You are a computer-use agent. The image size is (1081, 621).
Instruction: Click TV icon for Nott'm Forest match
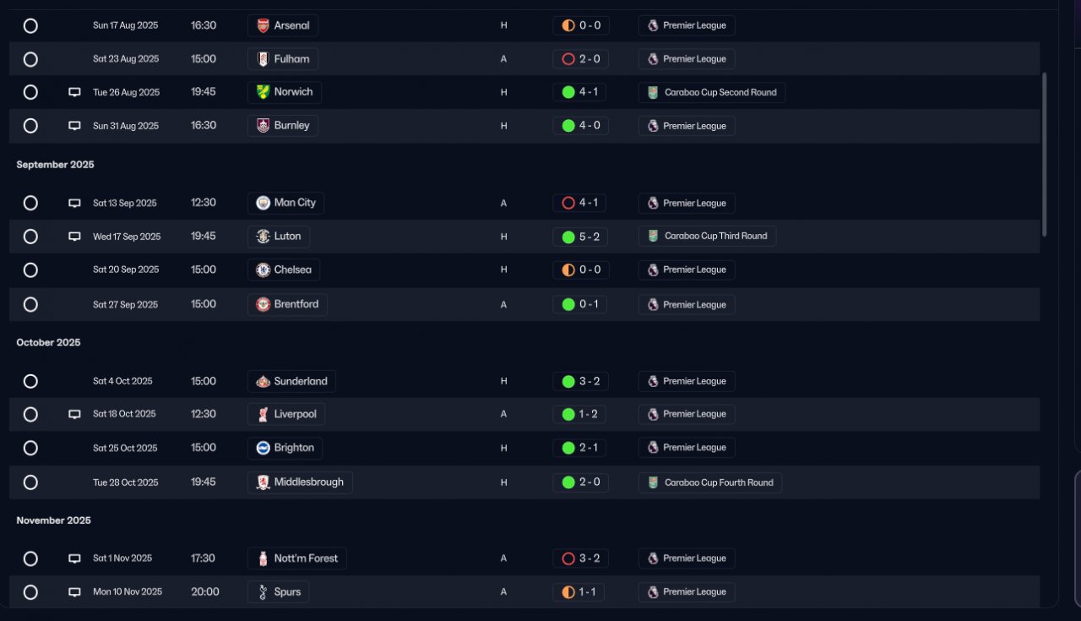[x=74, y=558]
